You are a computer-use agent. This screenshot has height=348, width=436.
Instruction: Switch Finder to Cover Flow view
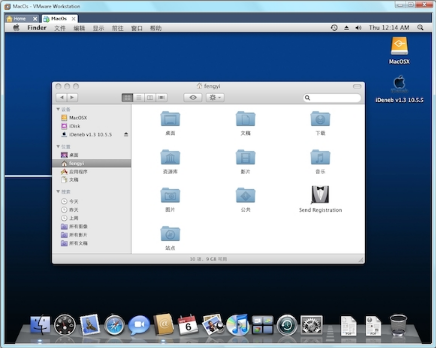click(x=161, y=98)
